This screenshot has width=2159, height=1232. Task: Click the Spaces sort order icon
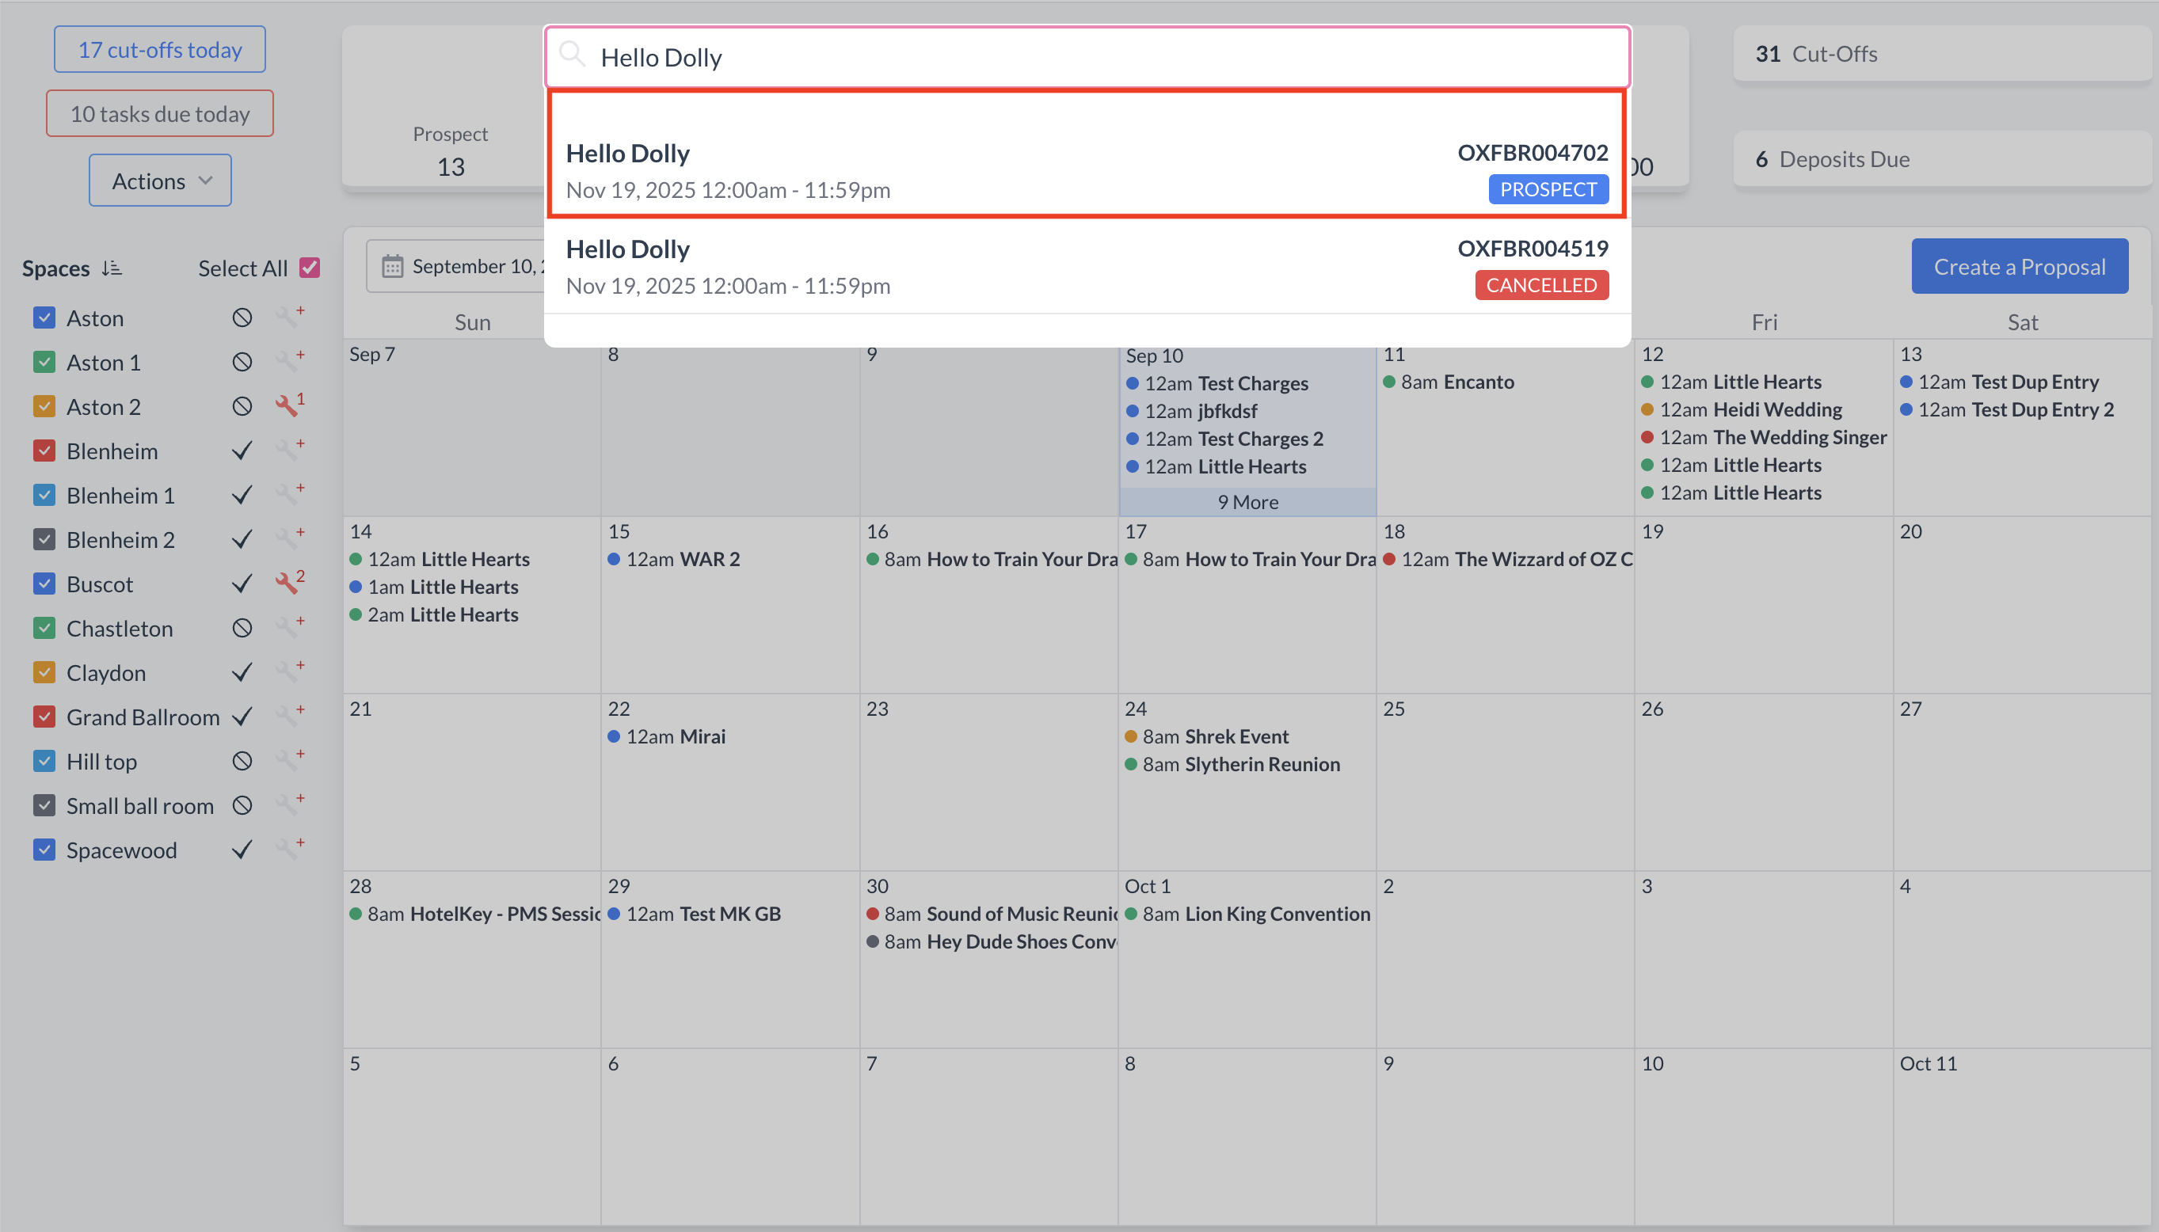pyautogui.click(x=111, y=268)
